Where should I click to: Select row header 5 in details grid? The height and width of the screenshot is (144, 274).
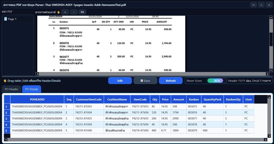(x=7, y=131)
